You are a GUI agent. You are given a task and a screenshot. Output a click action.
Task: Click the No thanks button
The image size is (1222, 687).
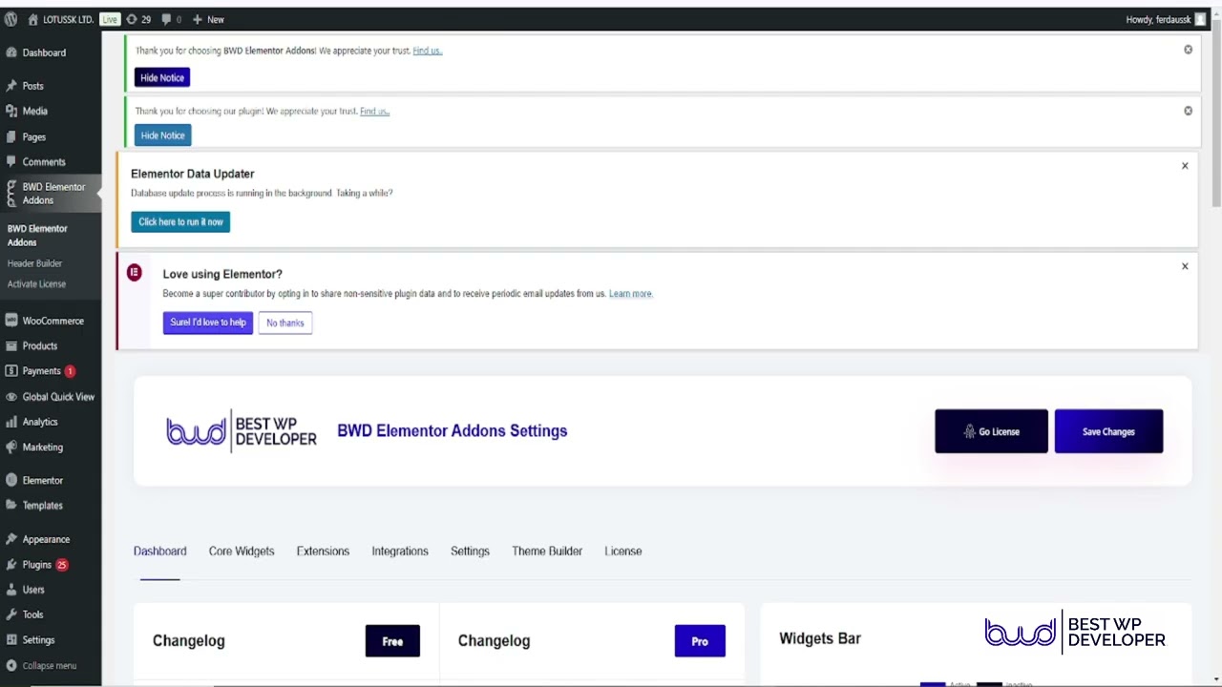pos(285,323)
